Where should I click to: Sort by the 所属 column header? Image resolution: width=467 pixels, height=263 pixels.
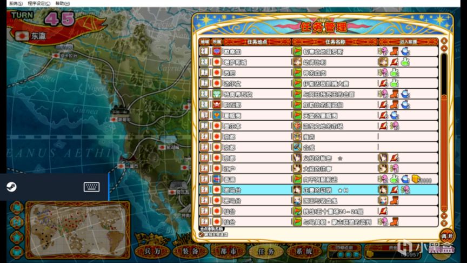coord(217,42)
